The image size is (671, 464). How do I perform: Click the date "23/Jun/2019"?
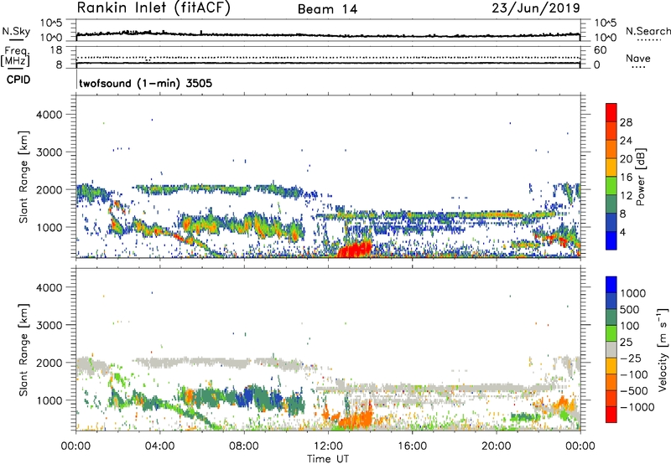[536, 8]
